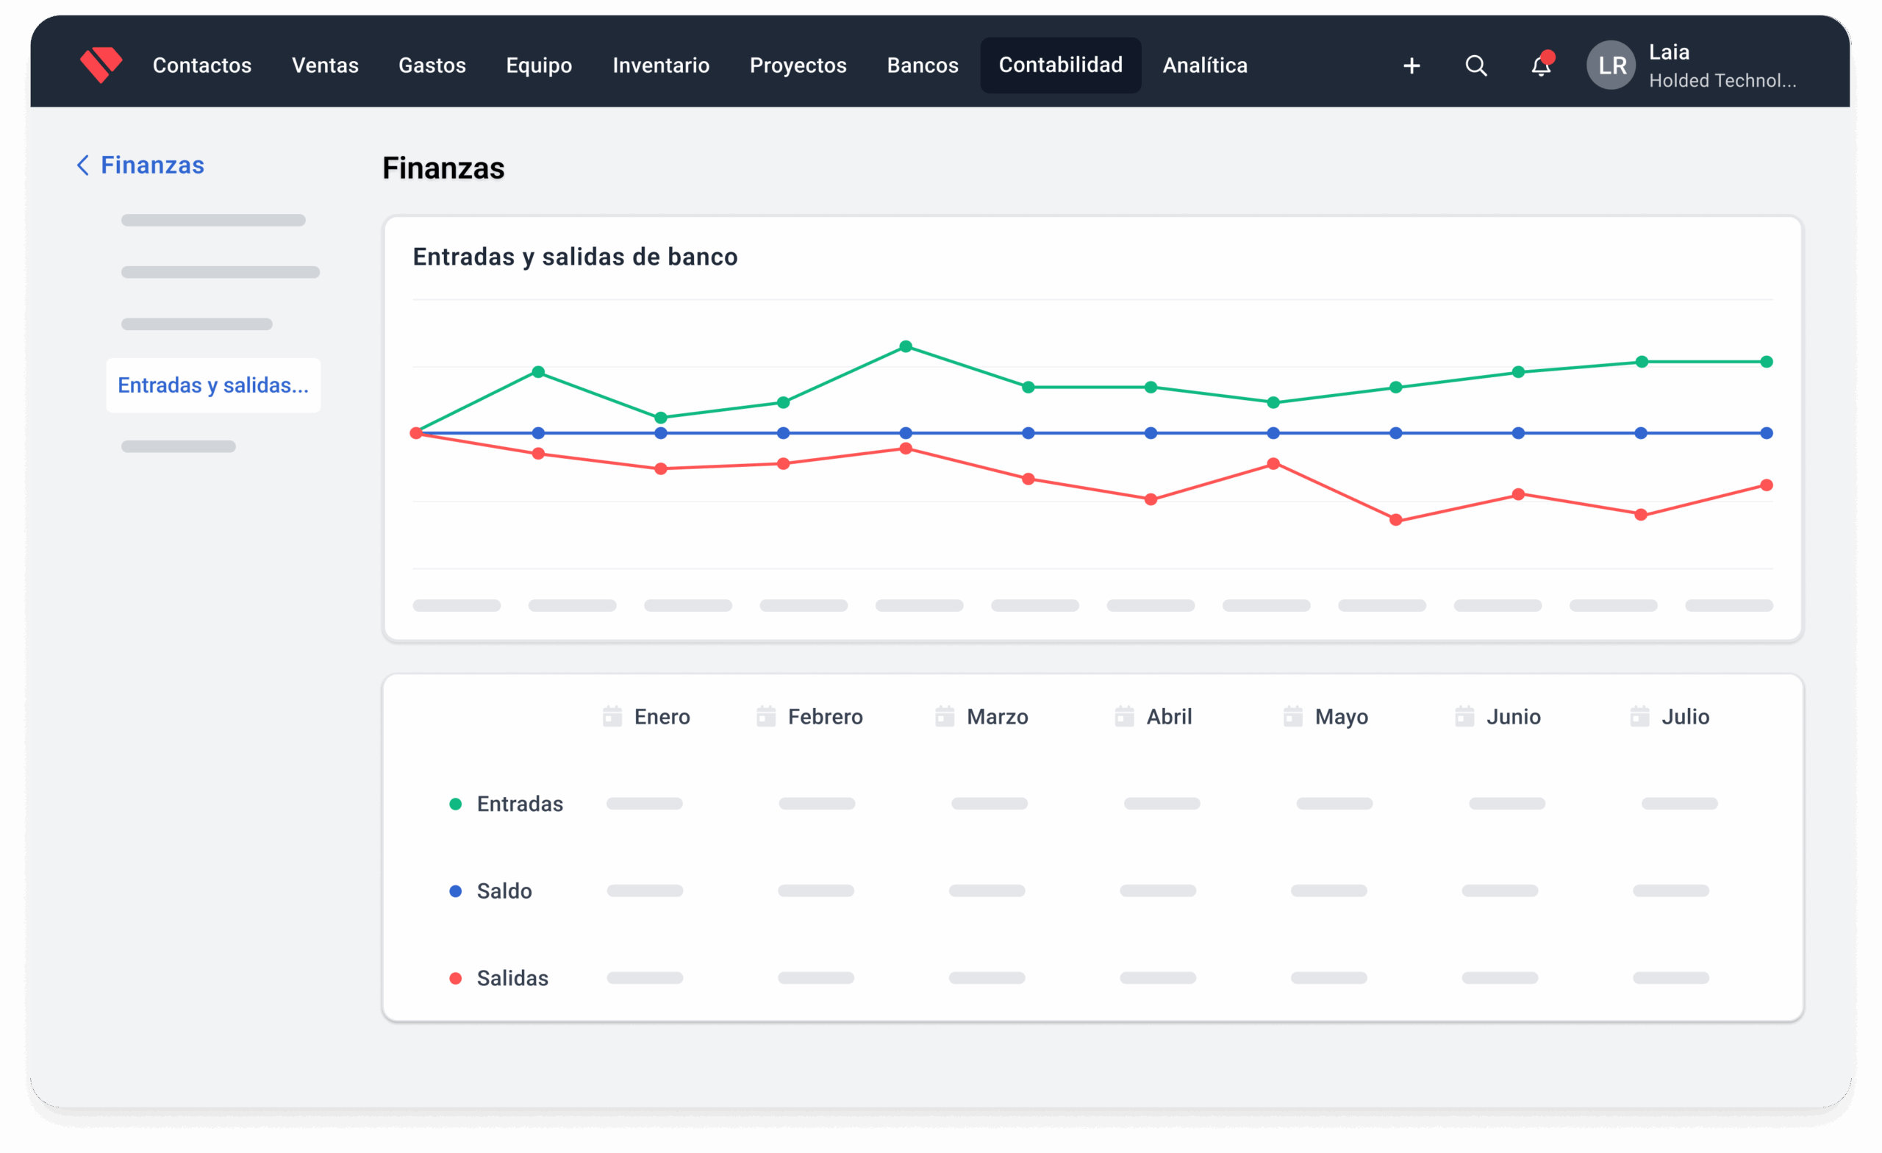Open search with the magnifier icon
Screen dimensions: 1882x1153
click(1475, 66)
